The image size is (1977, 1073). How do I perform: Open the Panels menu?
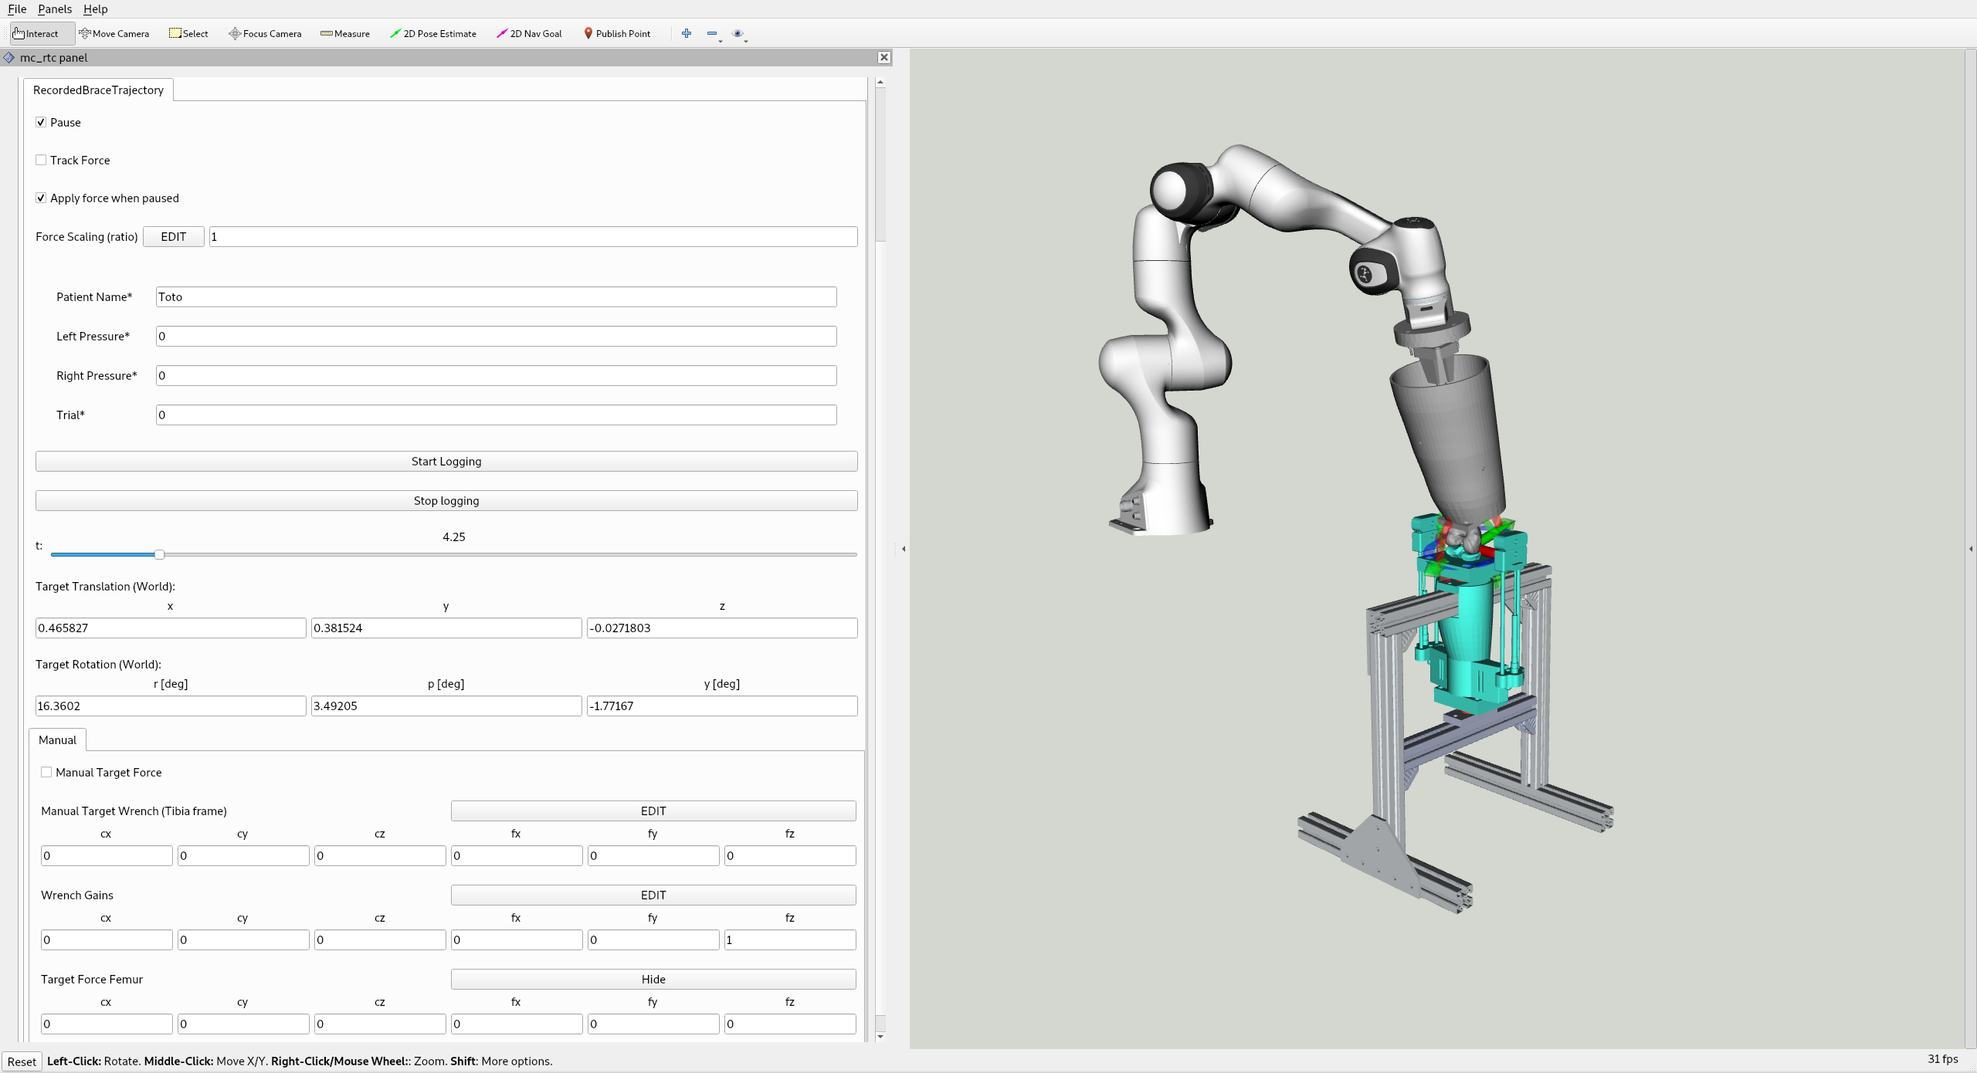point(54,9)
